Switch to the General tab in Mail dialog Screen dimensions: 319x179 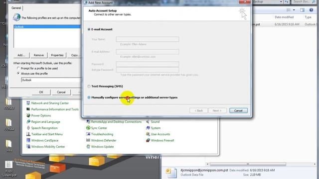click(x=16, y=8)
